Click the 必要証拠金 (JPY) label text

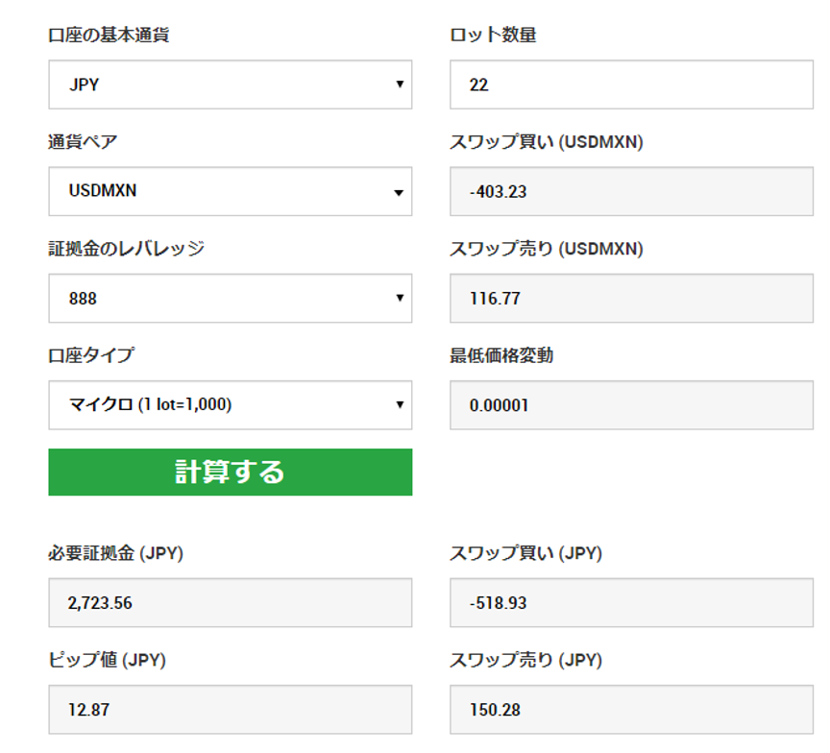pyautogui.click(x=115, y=553)
